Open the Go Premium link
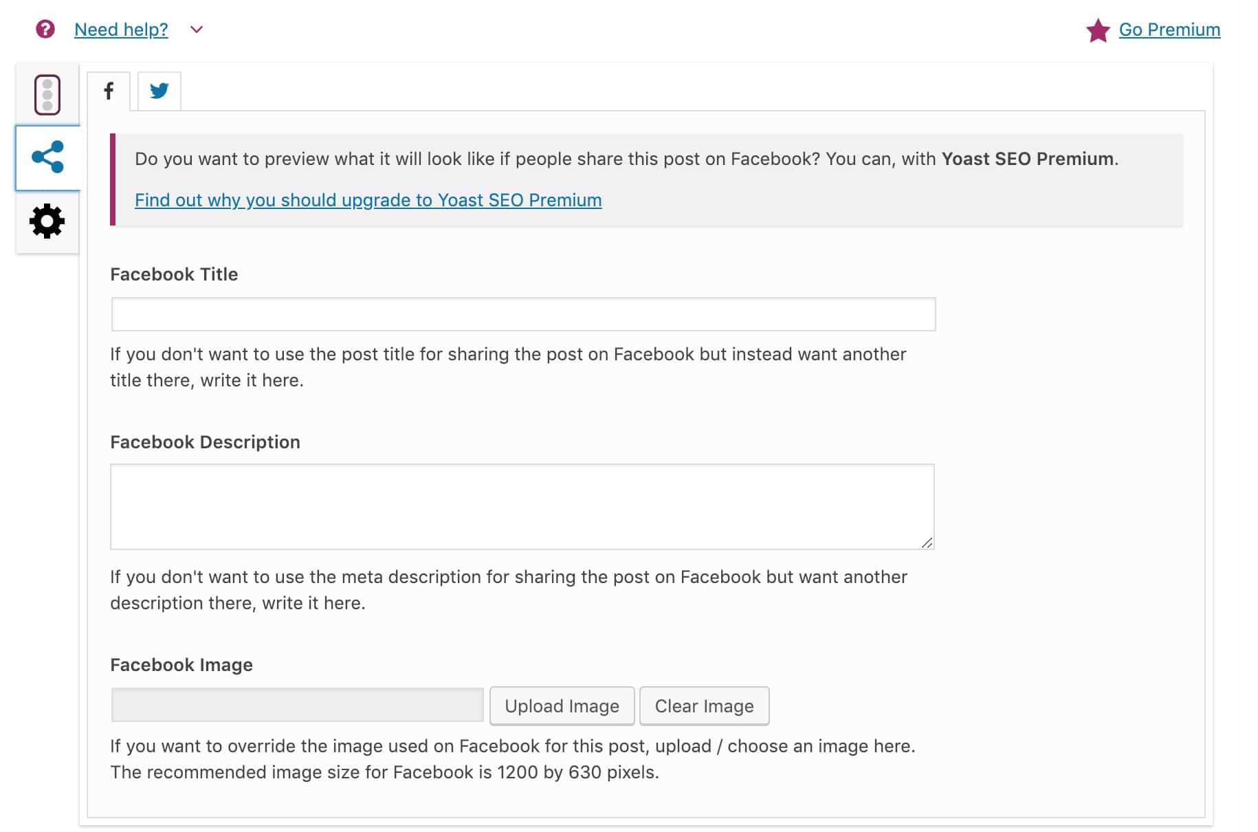This screenshot has width=1258, height=832. pyautogui.click(x=1169, y=30)
